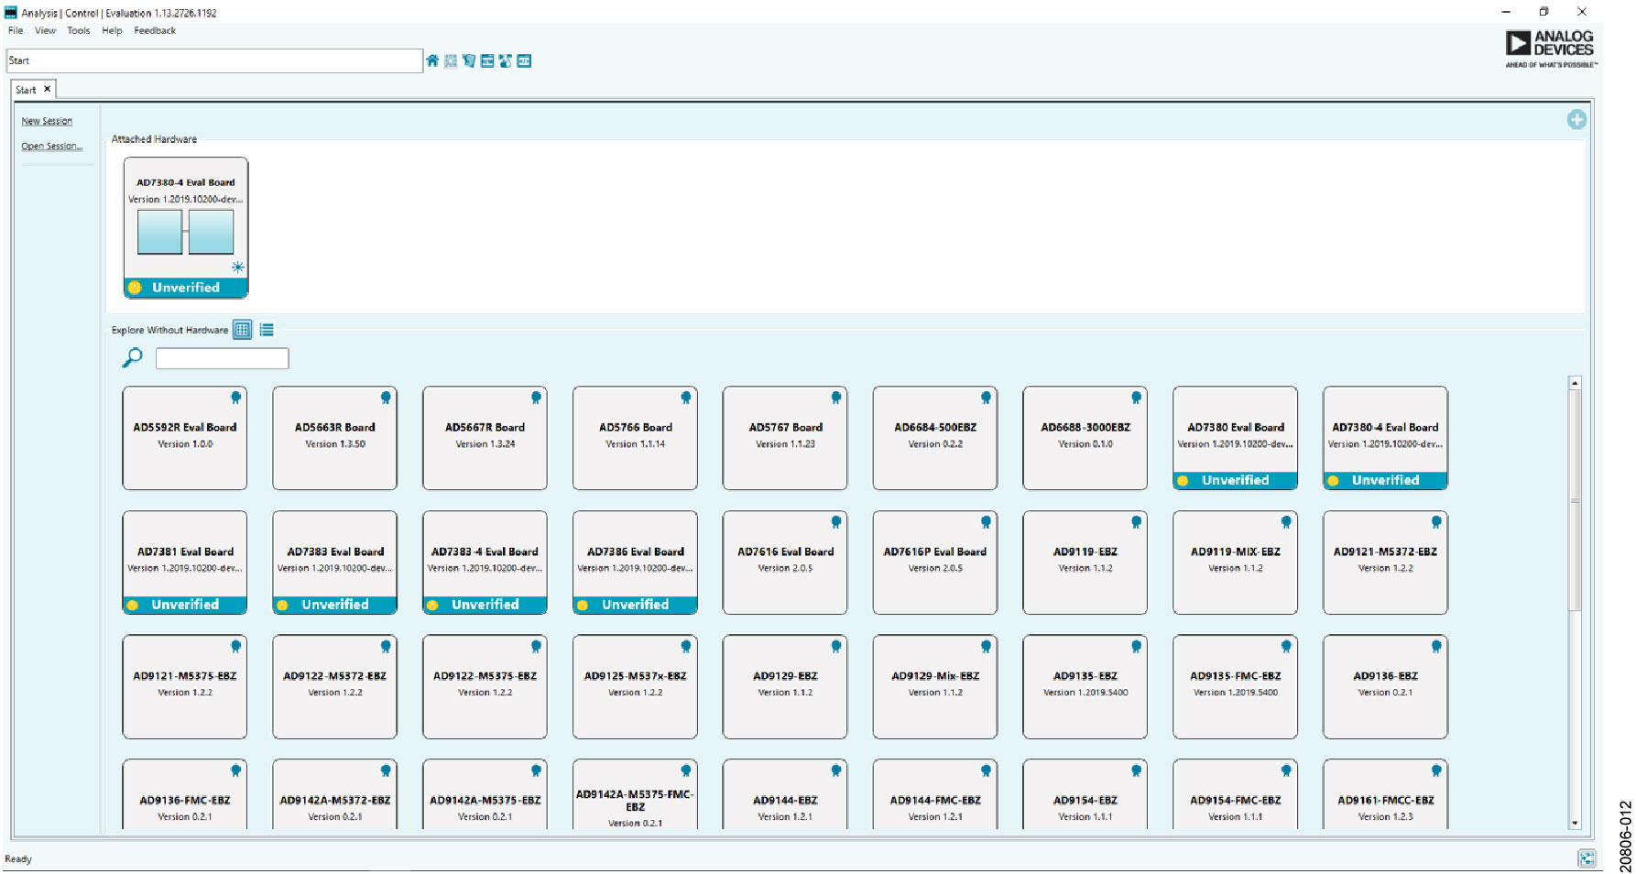Click scrollbar down arrow in plugin list
The image size is (1636, 874).
(x=1575, y=823)
